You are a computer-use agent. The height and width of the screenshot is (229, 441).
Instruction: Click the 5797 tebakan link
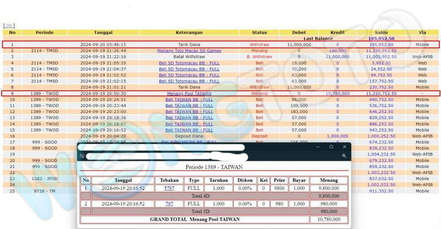coord(169,188)
